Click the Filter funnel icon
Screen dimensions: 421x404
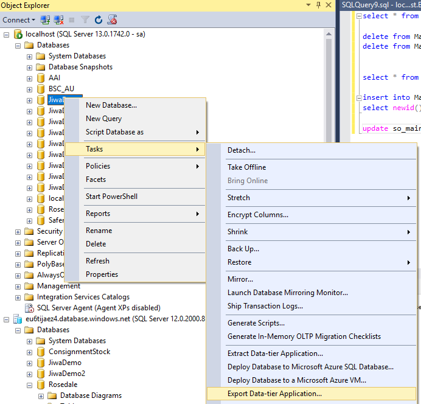pos(85,19)
